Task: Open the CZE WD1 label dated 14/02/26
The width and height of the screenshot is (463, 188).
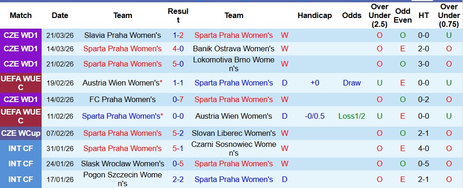Action: point(21,99)
